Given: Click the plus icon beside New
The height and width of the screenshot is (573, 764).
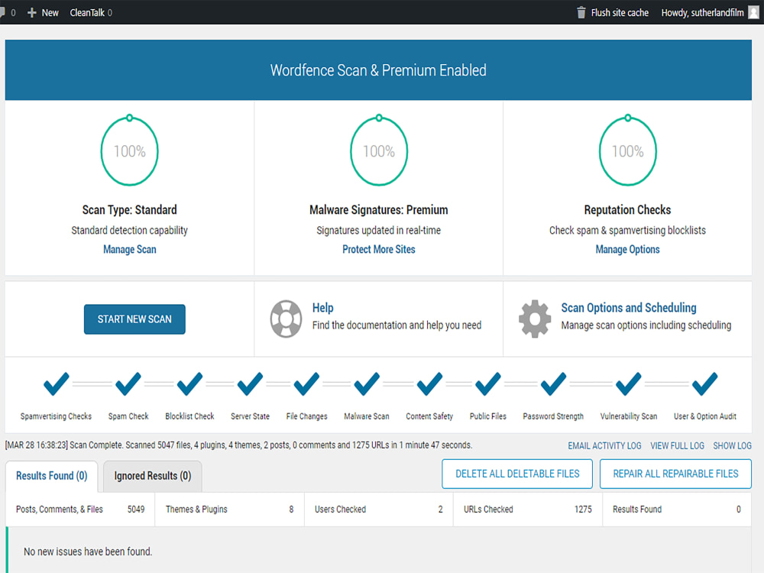Looking at the screenshot, I should [31, 13].
